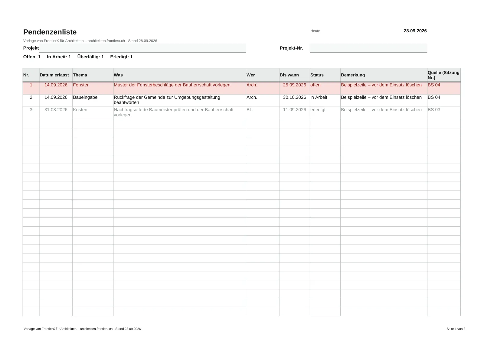Click the 'Bis wann' column header
Viewport: 484px width, 342px height.
coord(294,75)
